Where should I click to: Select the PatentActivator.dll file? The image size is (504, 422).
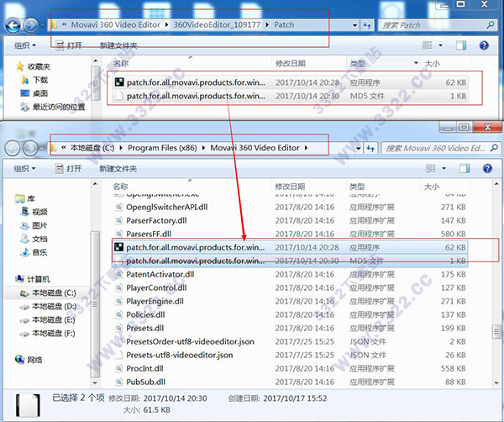pos(290,274)
